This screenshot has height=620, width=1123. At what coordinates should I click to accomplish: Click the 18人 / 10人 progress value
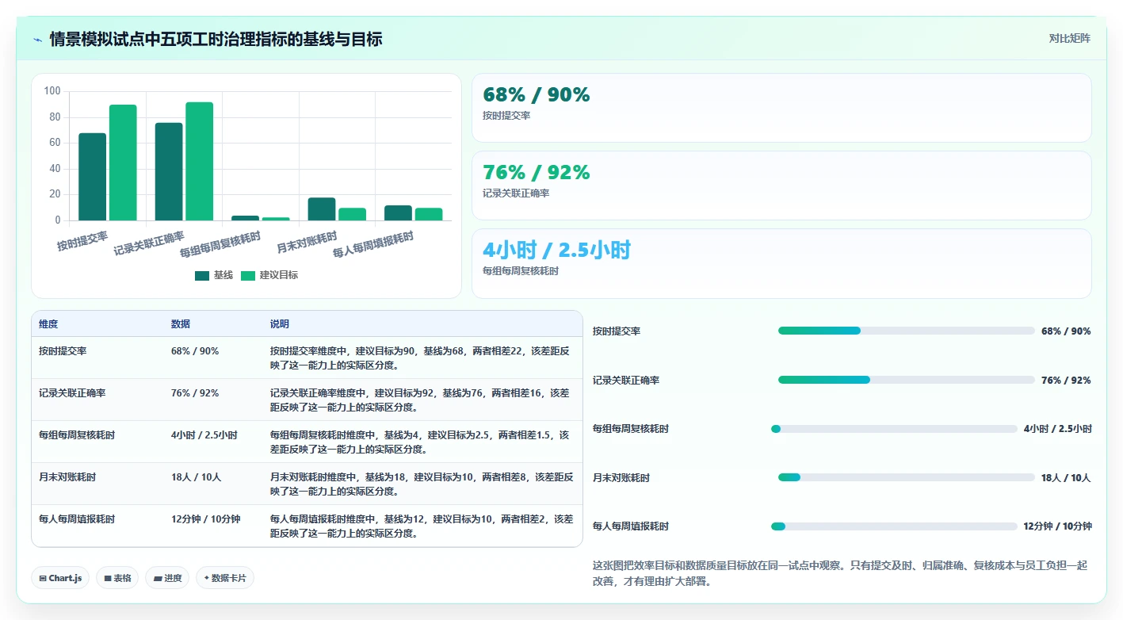(x=1066, y=477)
